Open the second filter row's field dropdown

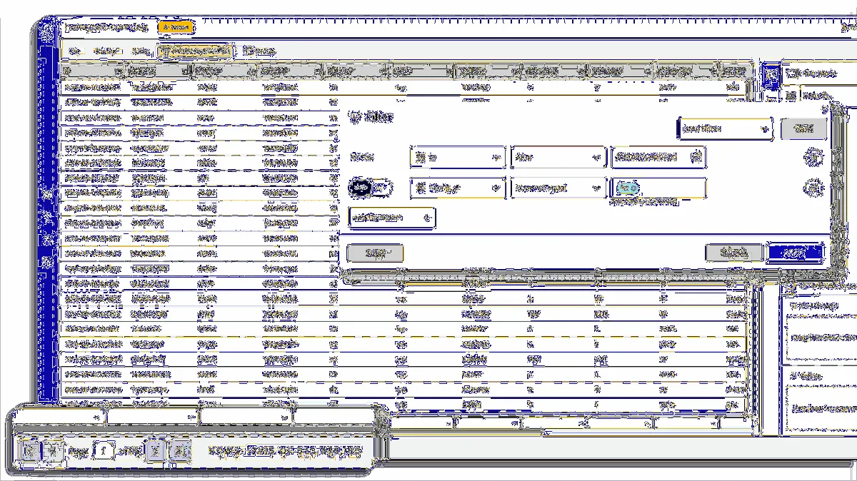tap(458, 188)
